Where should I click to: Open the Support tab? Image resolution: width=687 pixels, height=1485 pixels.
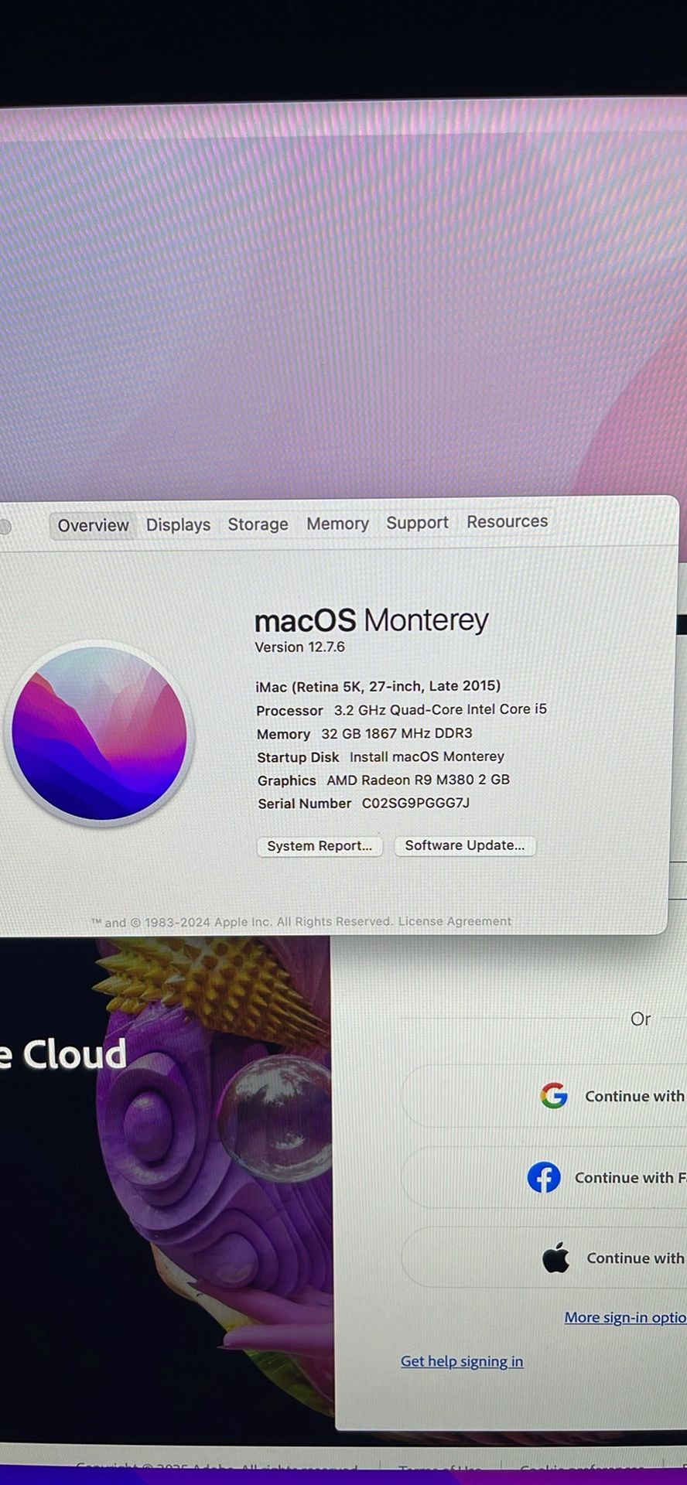point(417,523)
